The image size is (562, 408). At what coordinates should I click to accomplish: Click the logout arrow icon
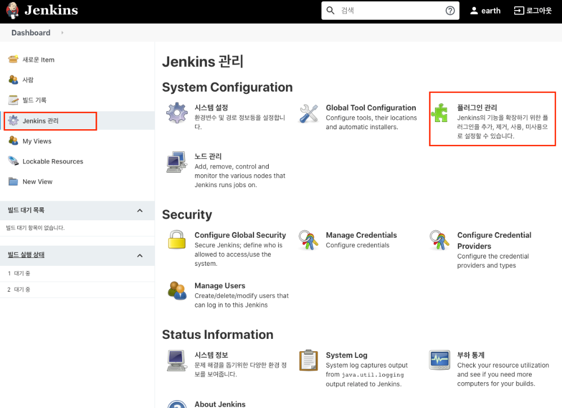point(519,11)
